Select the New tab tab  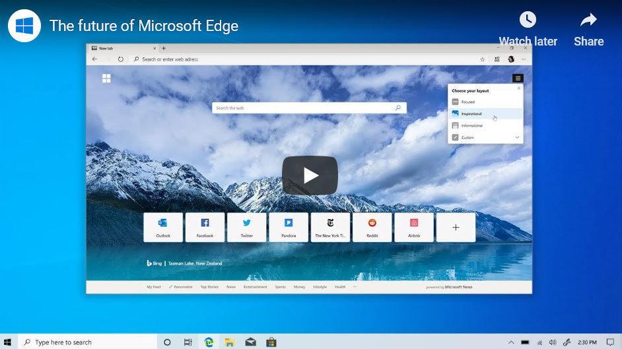[x=123, y=48]
